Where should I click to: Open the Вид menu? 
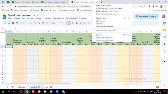[24, 18]
